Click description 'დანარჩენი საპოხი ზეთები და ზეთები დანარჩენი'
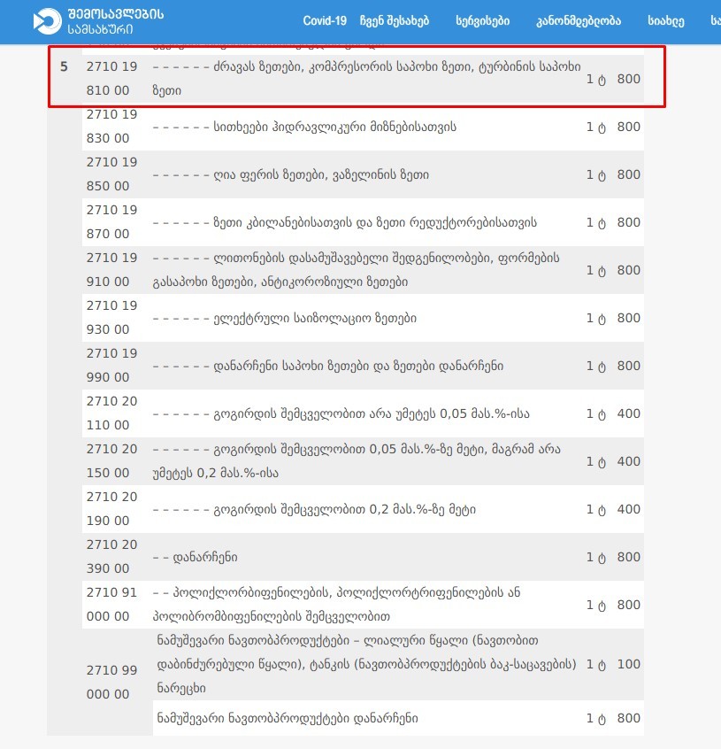This screenshot has width=721, height=749. 328,366
